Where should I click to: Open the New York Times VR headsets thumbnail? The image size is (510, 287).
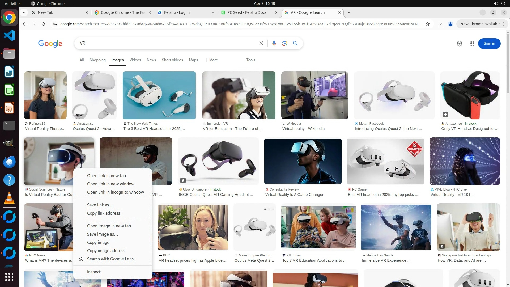(159, 95)
